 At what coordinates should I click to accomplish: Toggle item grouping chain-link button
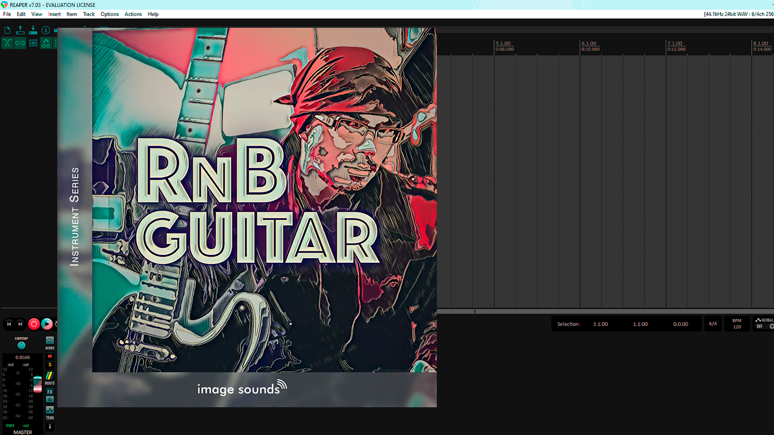[x=20, y=43]
